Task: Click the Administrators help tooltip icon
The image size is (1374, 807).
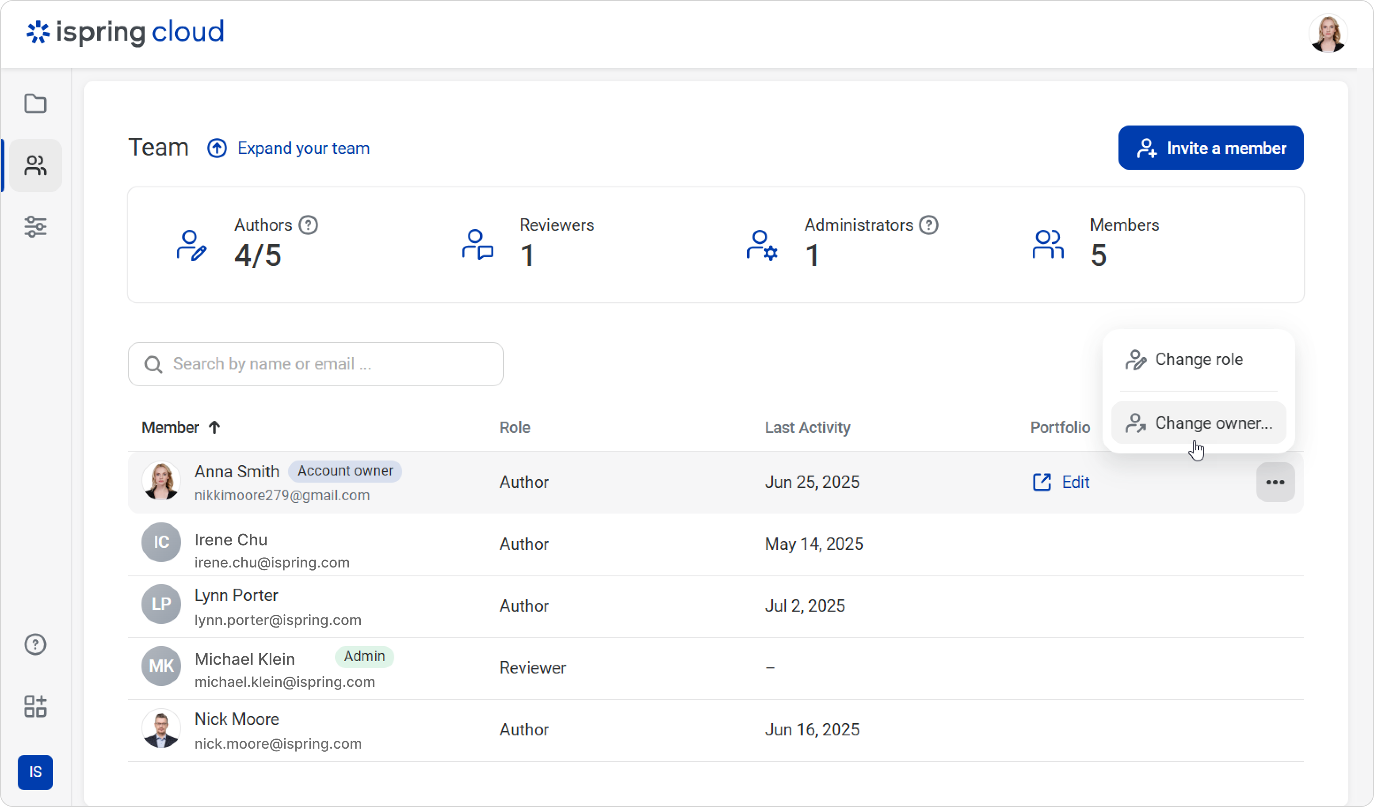Action: 928,225
